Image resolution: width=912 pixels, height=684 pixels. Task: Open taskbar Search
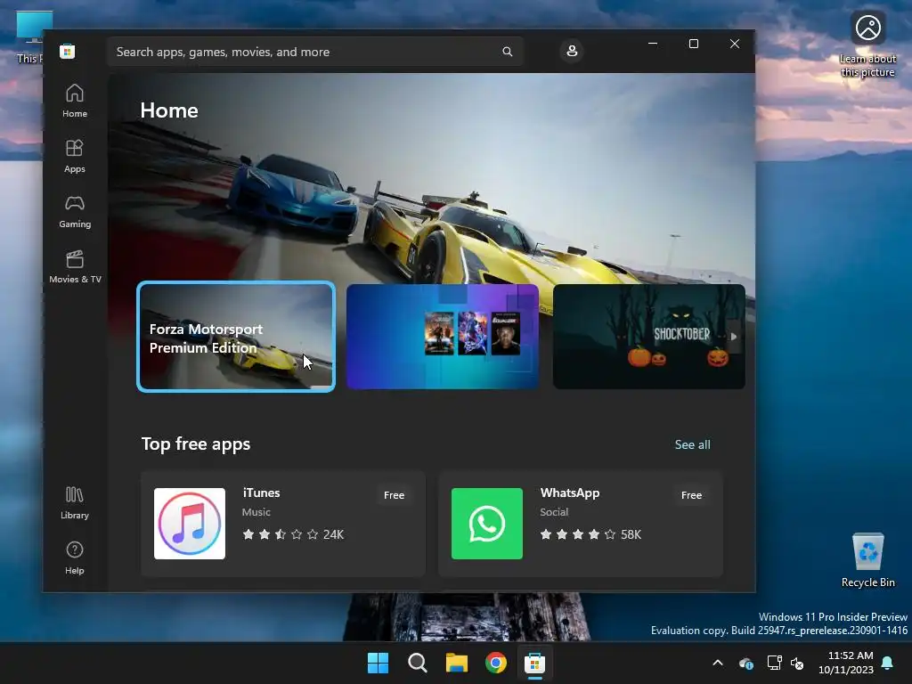tap(417, 663)
